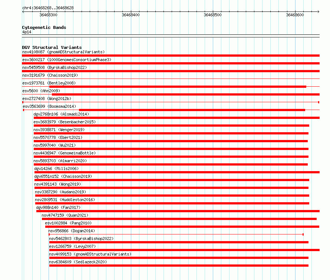This screenshot has height=280, width=330.
Task: Select the 4p14 cytogenetic band label
Action: (x=27, y=32)
